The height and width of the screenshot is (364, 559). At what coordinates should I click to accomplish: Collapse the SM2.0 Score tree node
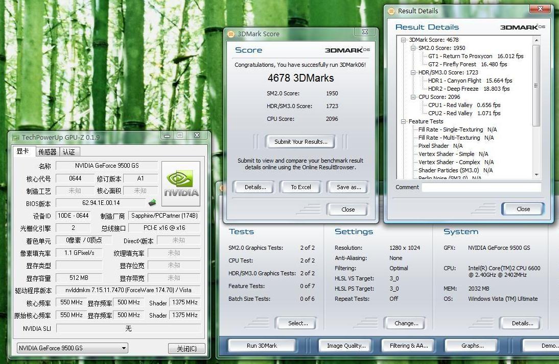(413, 48)
